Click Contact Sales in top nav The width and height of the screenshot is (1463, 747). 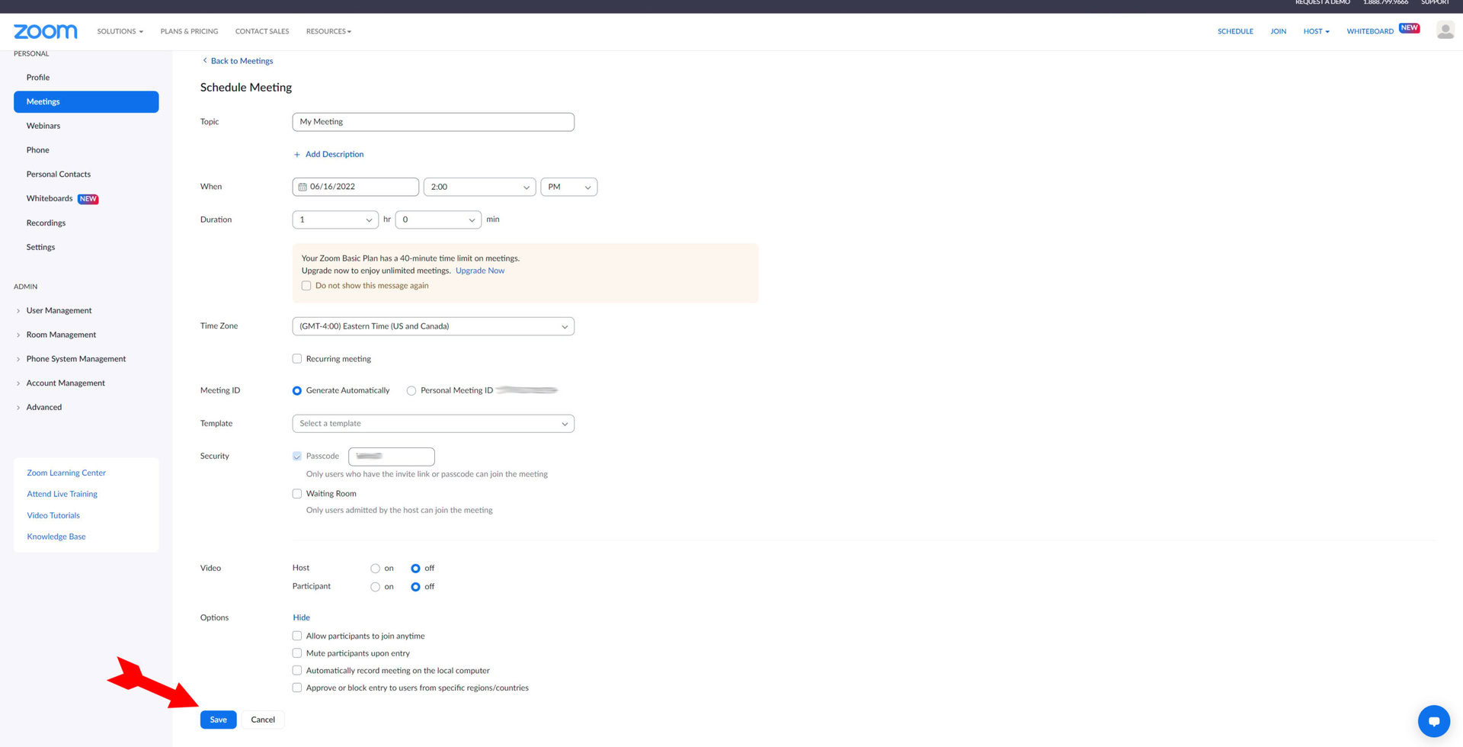(x=262, y=31)
